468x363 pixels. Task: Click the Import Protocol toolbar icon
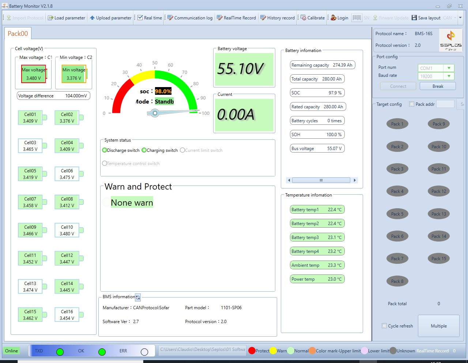[9, 18]
